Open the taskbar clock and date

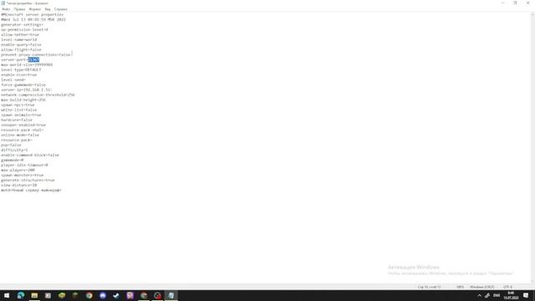[511, 295]
